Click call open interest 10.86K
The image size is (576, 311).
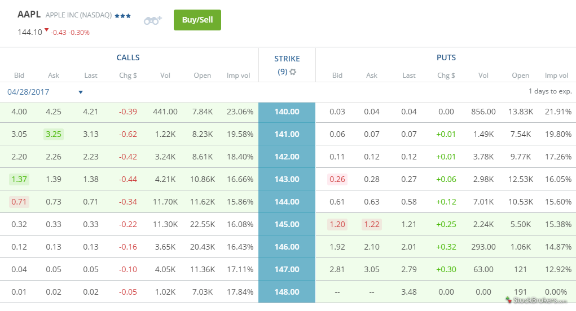(x=203, y=179)
